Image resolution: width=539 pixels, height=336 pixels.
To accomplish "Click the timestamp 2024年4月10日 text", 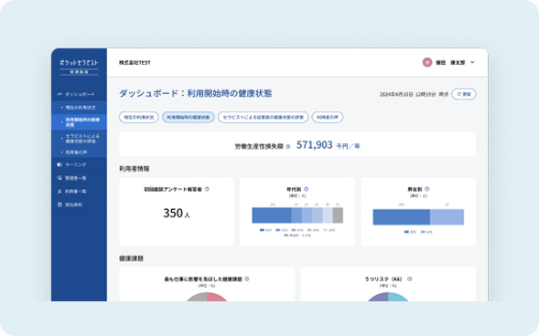I will click(408, 94).
